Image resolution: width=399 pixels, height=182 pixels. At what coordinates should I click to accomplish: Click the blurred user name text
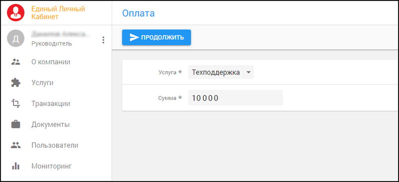[61, 34]
